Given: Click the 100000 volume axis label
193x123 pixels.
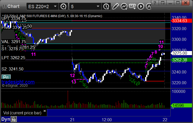Looking at the screenshot, I should (178, 91).
